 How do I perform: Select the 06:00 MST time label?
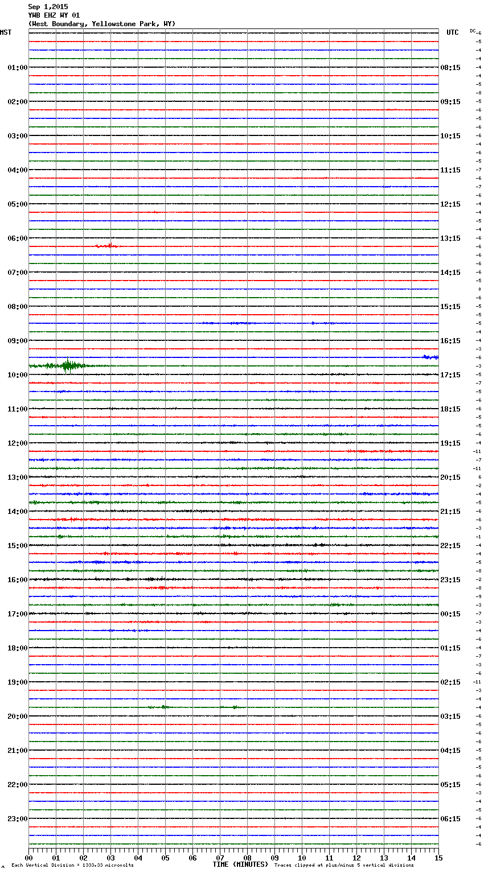click(x=18, y=238)
